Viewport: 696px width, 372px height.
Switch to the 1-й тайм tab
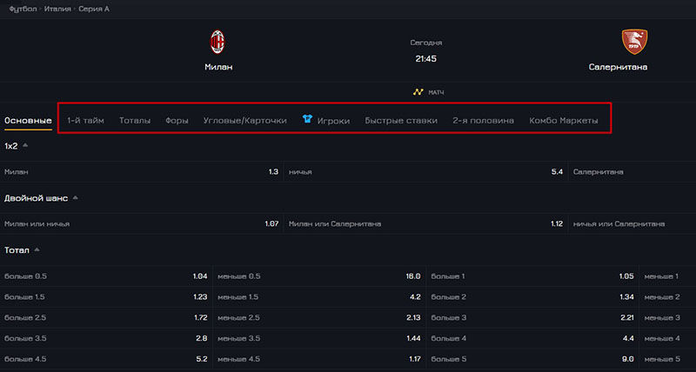pos(85,121)
